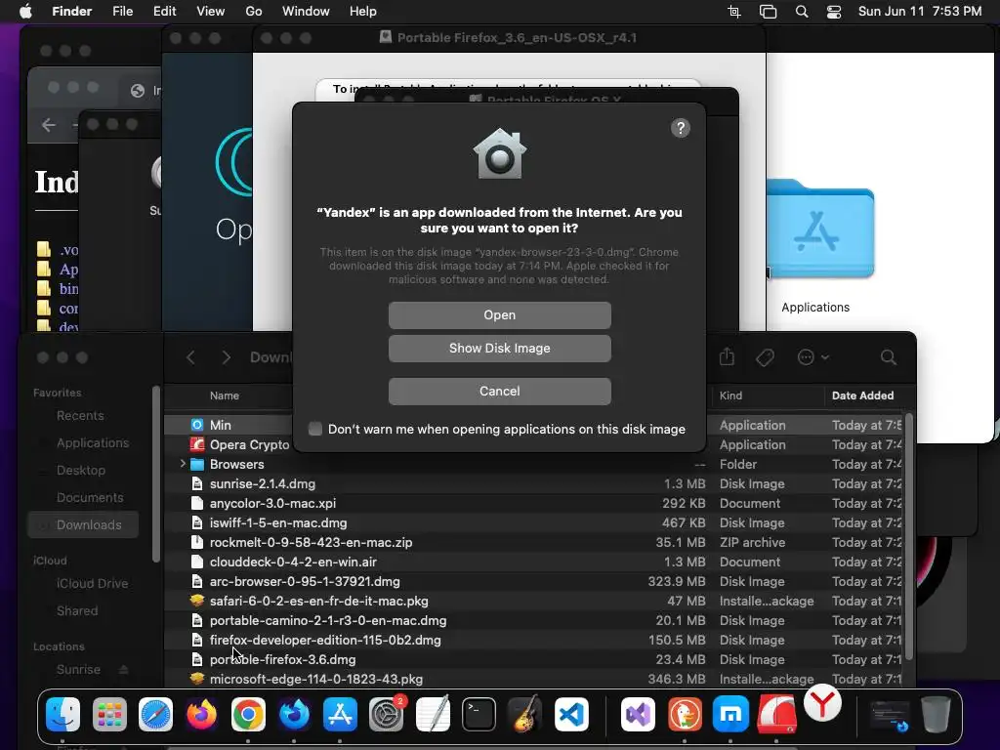Launch DuckDuckGo browser from the Dock
The image size is (1000, 750).
click(x=685, y=714)
